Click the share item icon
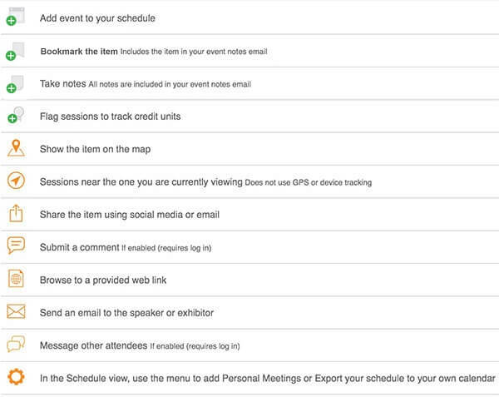This screenshot has height=397, width=499. click(16, 213)
